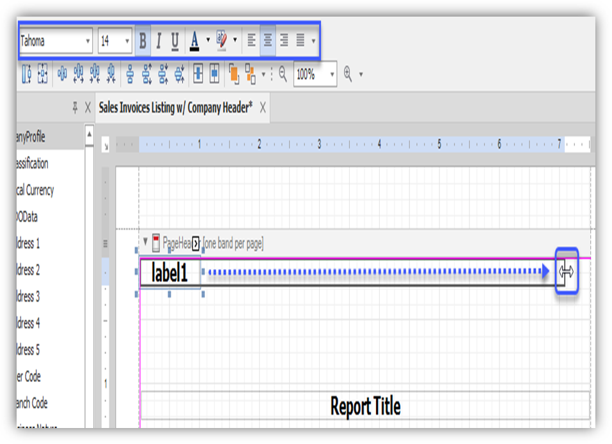Expand the 100% zoom level combo box
The image size is (612, 444).
point(332,75)
